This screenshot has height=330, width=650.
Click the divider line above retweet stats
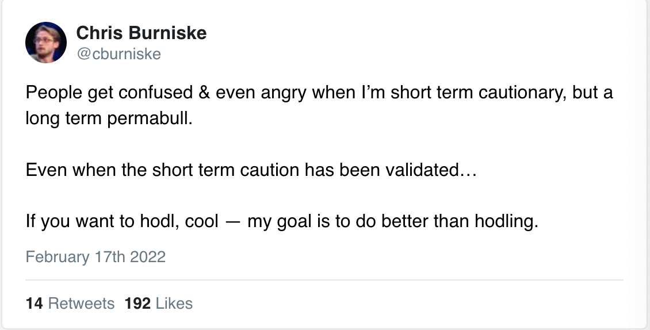(x=324, y=280)
